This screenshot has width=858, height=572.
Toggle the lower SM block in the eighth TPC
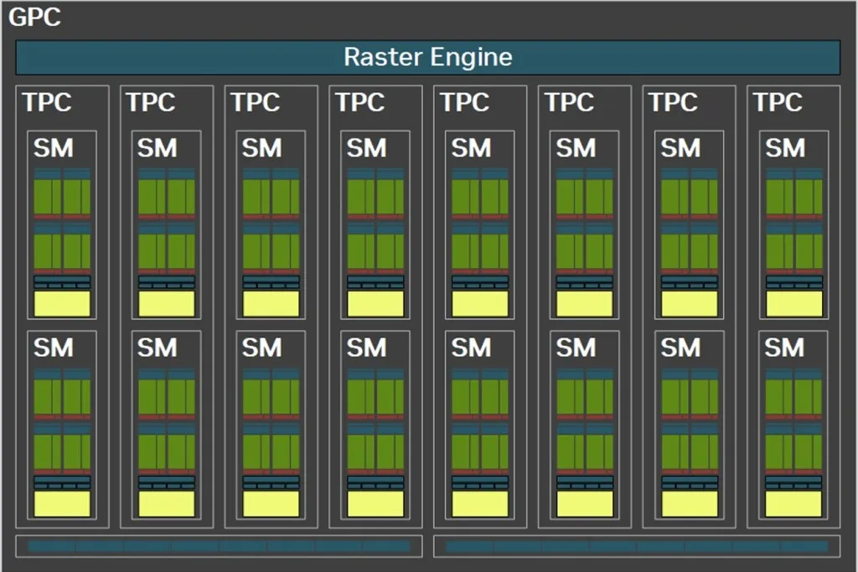click(x=793, y=423)
